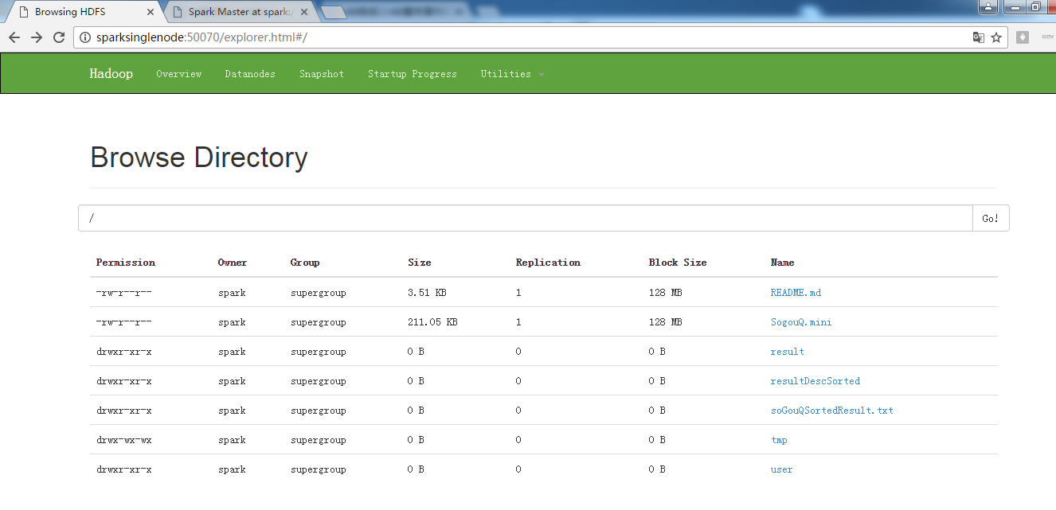Select the 3.51 KB size cell

click(x=427, y=293)
